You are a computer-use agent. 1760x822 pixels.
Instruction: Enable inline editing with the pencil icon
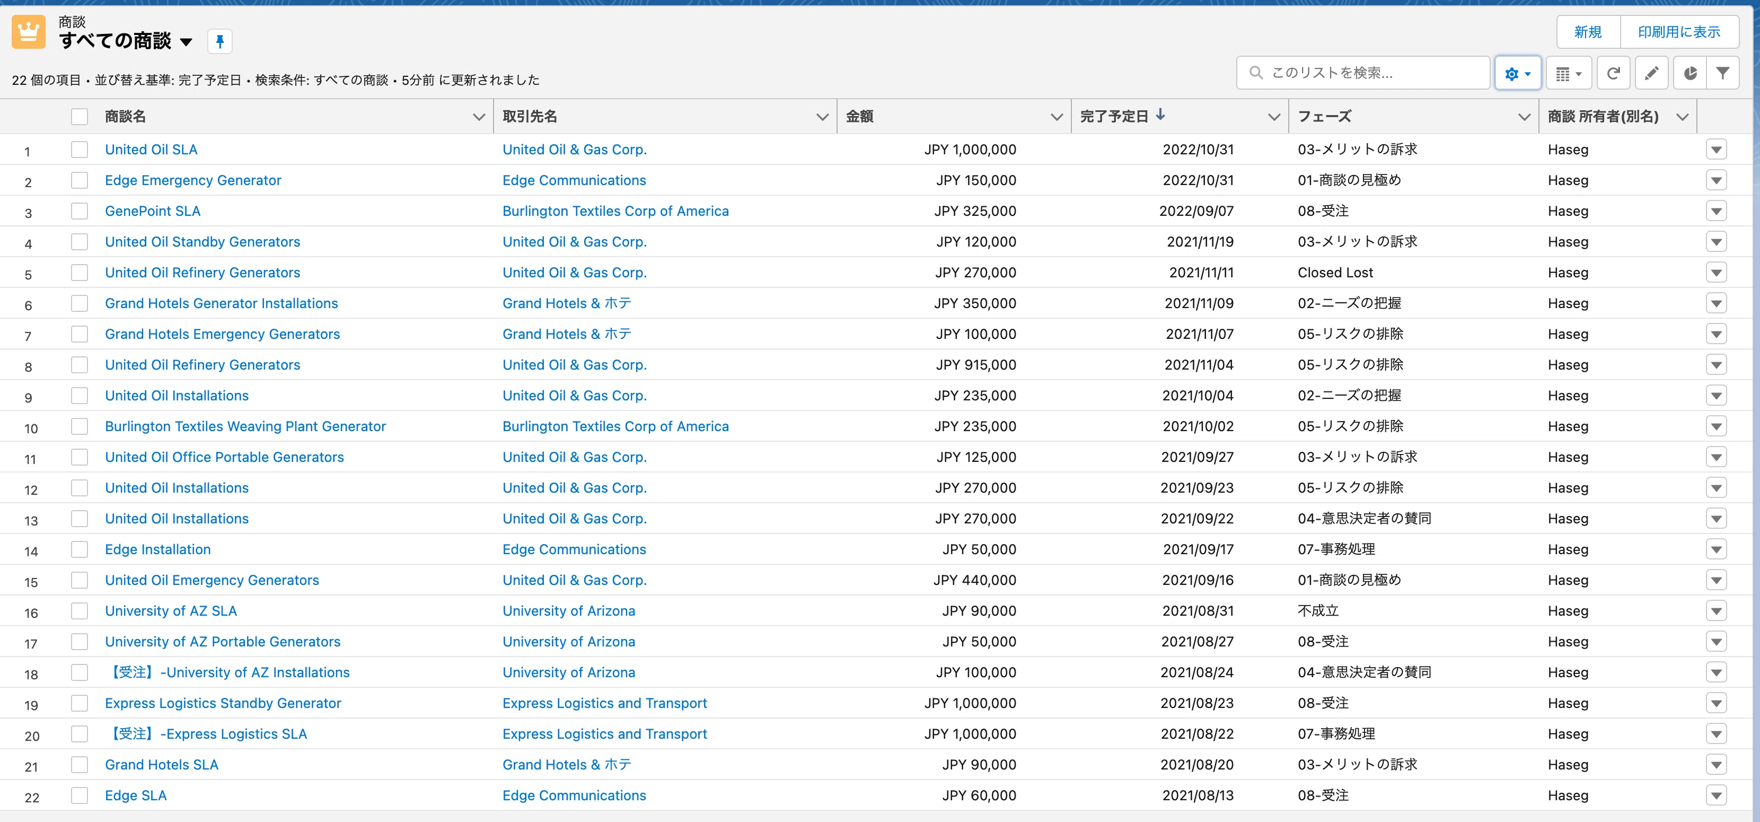(1651, 73)
